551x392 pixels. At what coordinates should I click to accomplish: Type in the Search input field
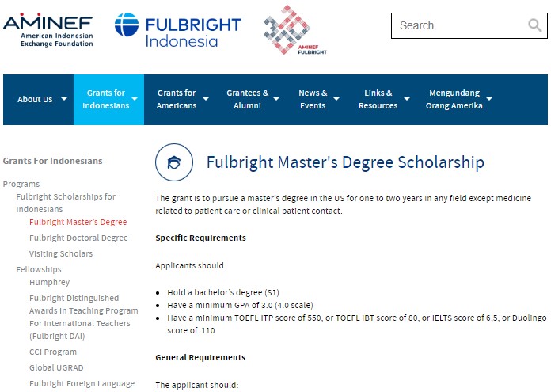(x=459, y=25)
